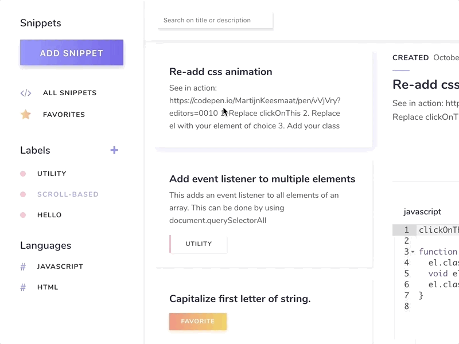Click the plus icon to add a new label

click(x=114, y=150)
